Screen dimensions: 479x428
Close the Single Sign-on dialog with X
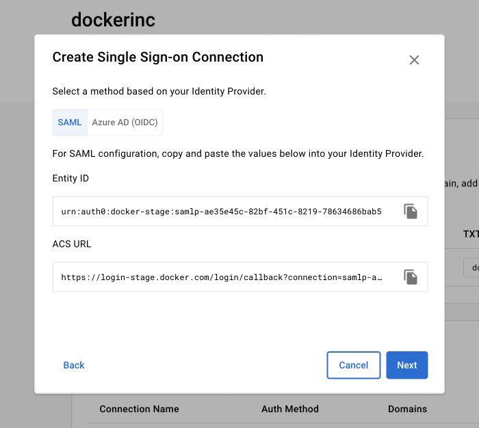tap(414, 60)
